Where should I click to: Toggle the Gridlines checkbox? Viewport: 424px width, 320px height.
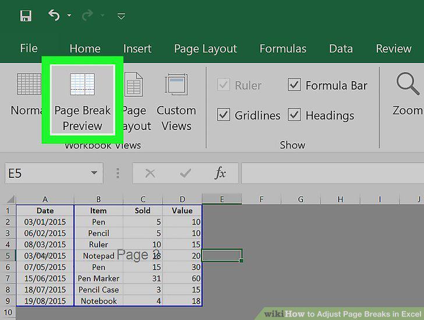pos(224,115)
